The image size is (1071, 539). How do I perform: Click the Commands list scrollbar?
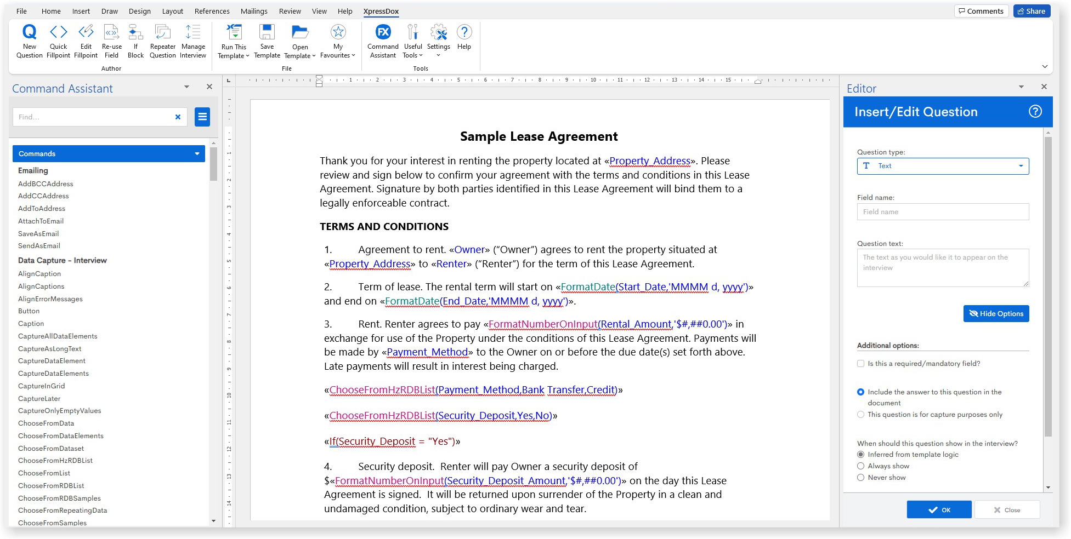click(213, 163)
